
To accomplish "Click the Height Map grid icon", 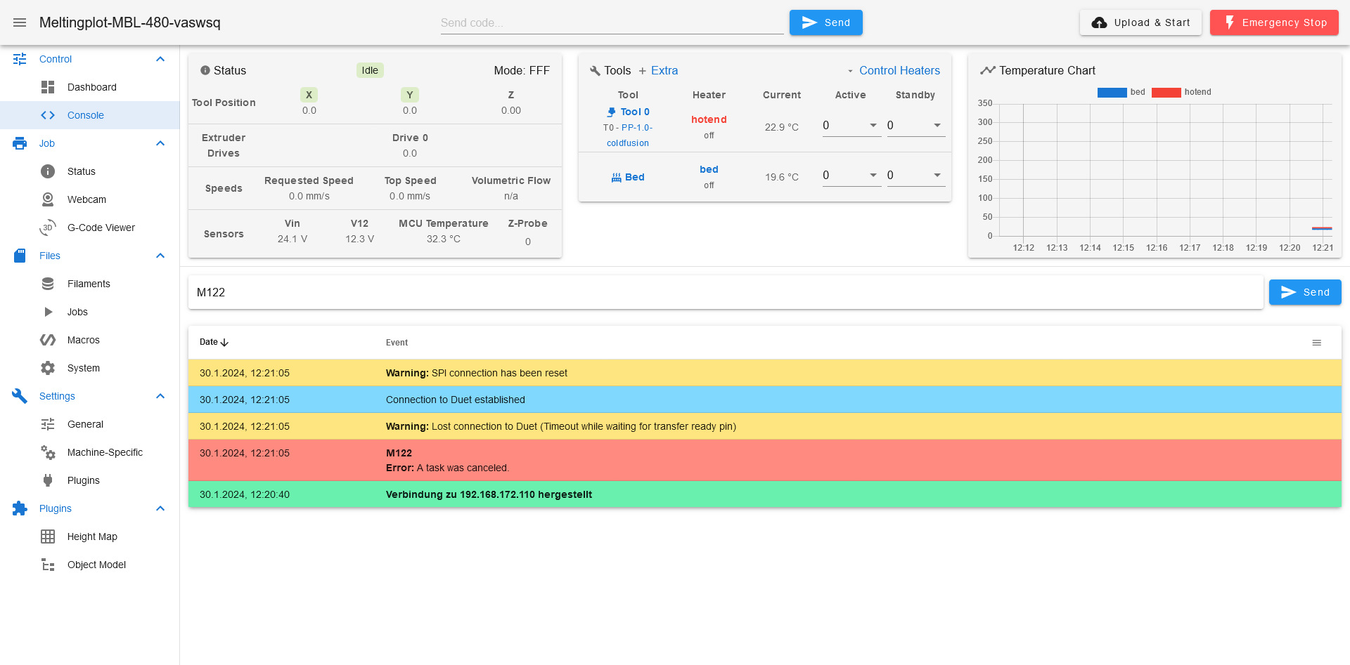I will click(x=48, y=536).
